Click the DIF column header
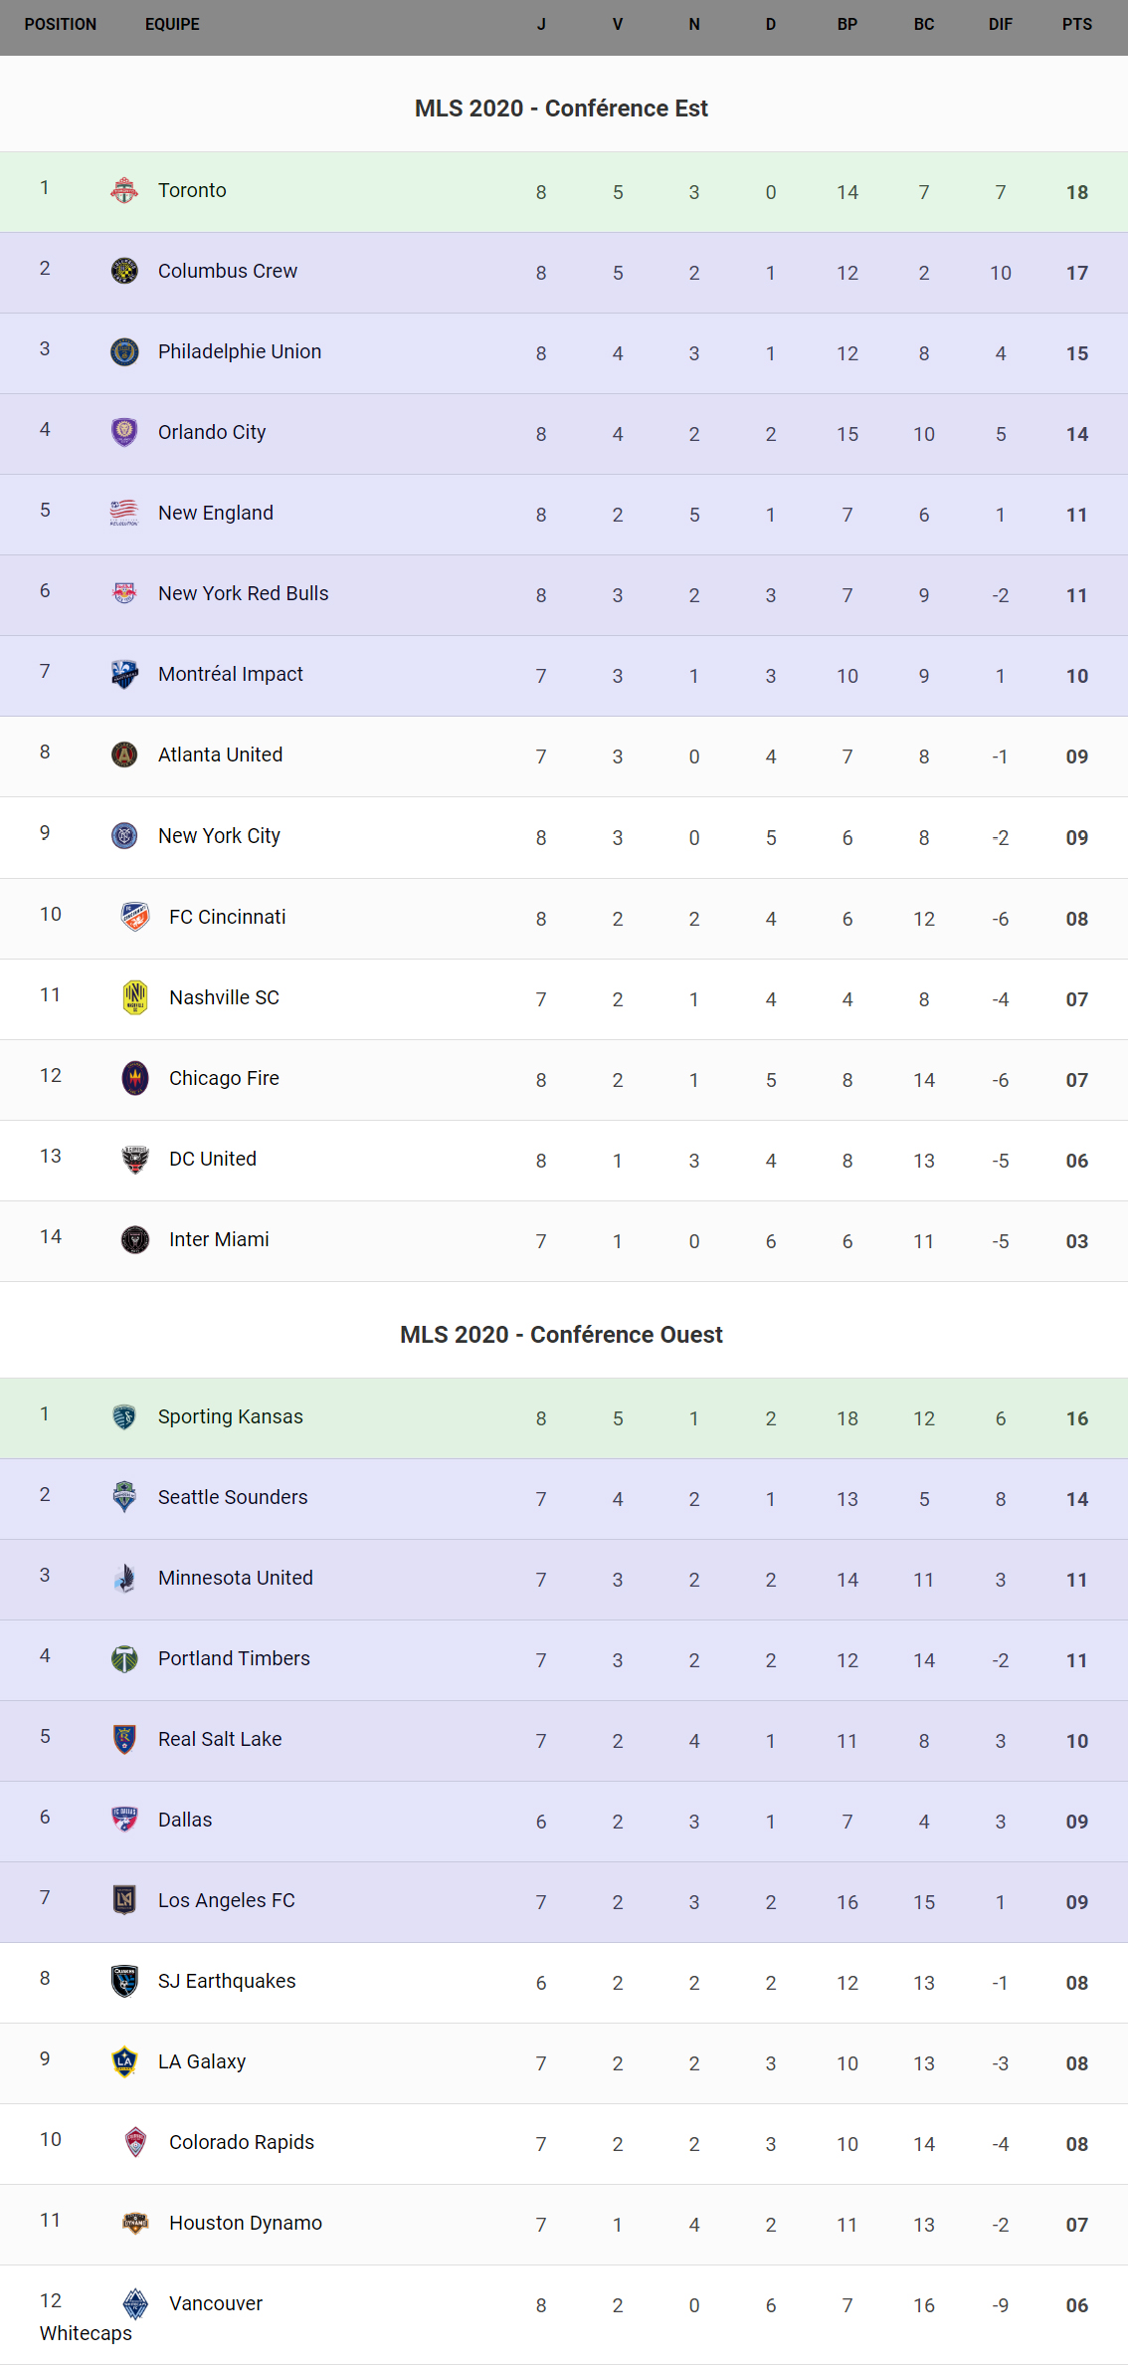1128x2371 pixels. click(x=1000, y=24)
